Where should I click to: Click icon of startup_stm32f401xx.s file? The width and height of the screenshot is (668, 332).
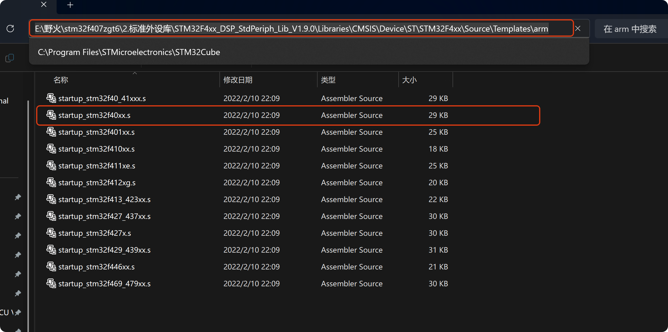[x=51, y=132]
